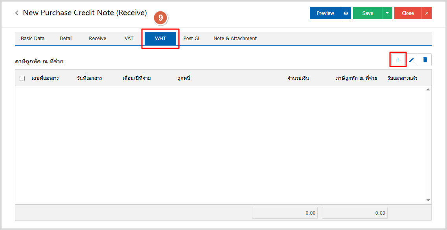Toggle the select-all checkbox in table header

22,78
